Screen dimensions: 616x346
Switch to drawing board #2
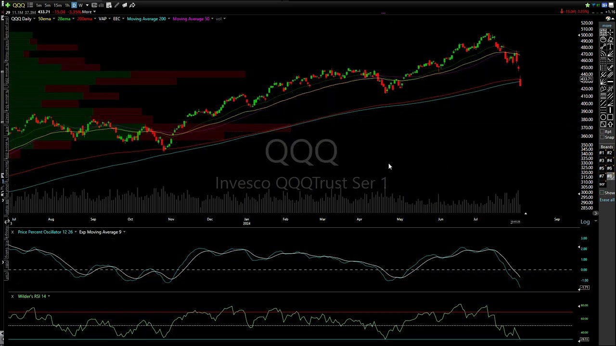point(609,153)
